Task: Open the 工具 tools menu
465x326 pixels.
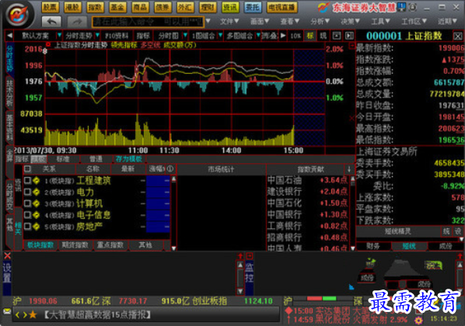Action: tap(380, 21)
